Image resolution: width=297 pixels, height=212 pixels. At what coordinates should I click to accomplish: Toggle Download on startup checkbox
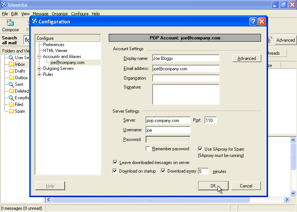[x=115, y=171]
